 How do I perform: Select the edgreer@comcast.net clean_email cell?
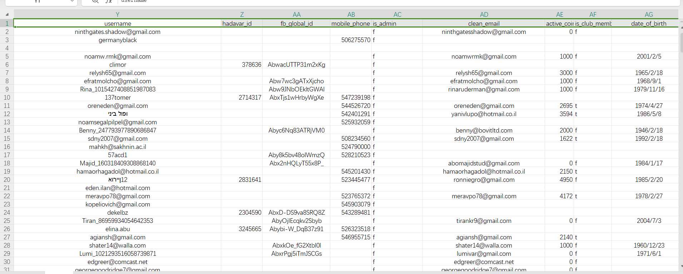(x=484, y=262)
